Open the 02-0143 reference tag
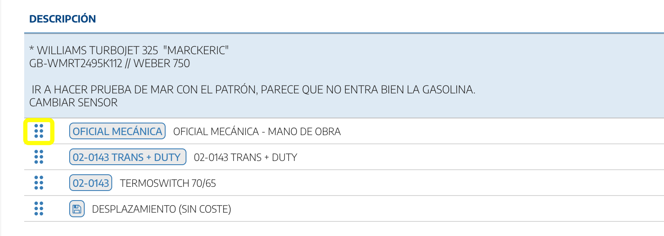 click(x=91, y=183)
